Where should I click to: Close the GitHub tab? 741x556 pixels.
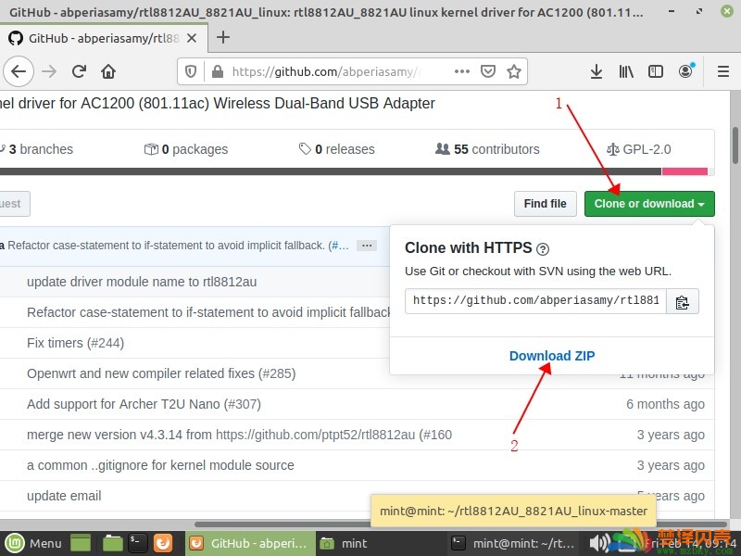pos(192,38)
